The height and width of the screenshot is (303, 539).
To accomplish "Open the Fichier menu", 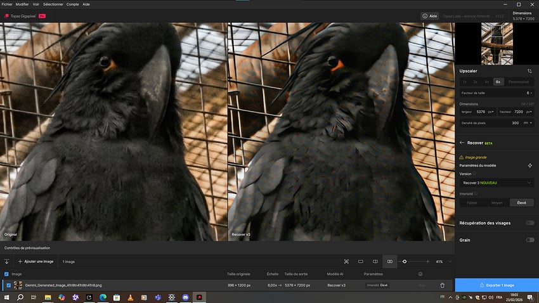I will (x=7, y=4).
